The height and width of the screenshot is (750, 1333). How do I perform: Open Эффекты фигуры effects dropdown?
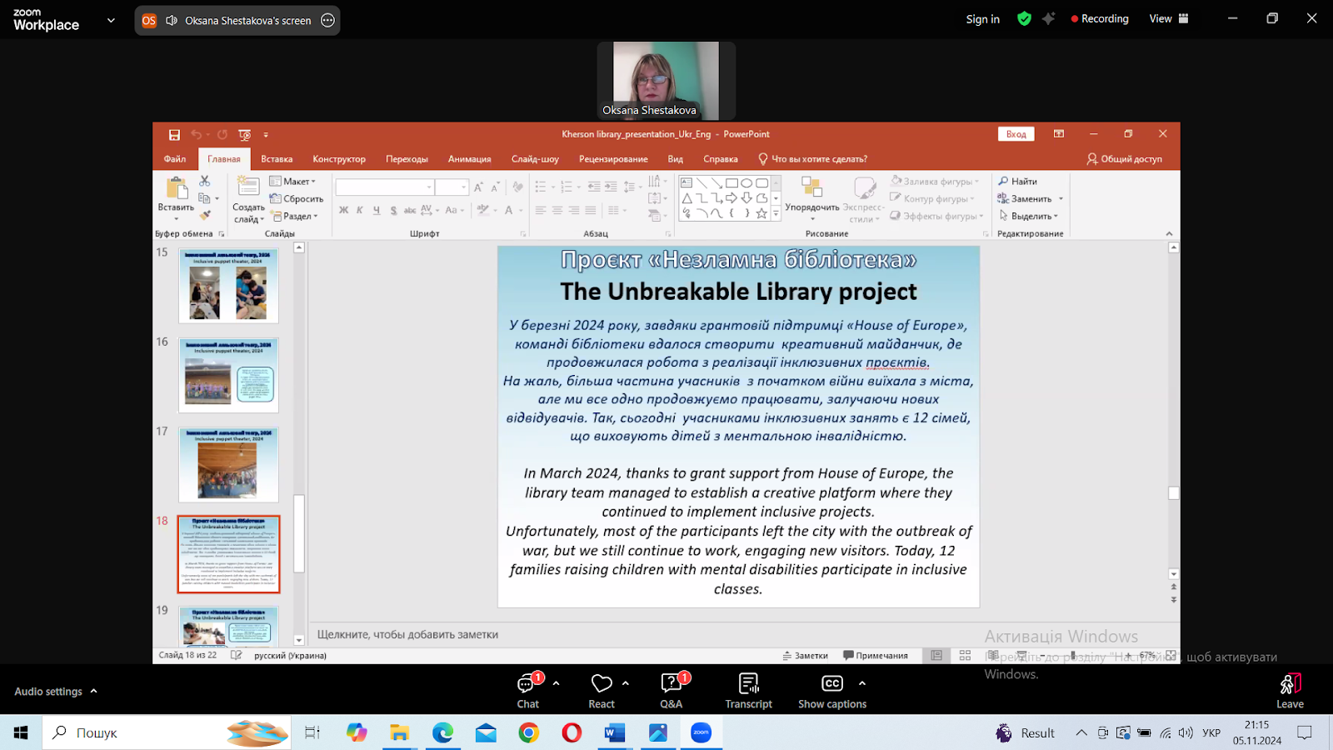pyautogui.click(x=936, y=216)
